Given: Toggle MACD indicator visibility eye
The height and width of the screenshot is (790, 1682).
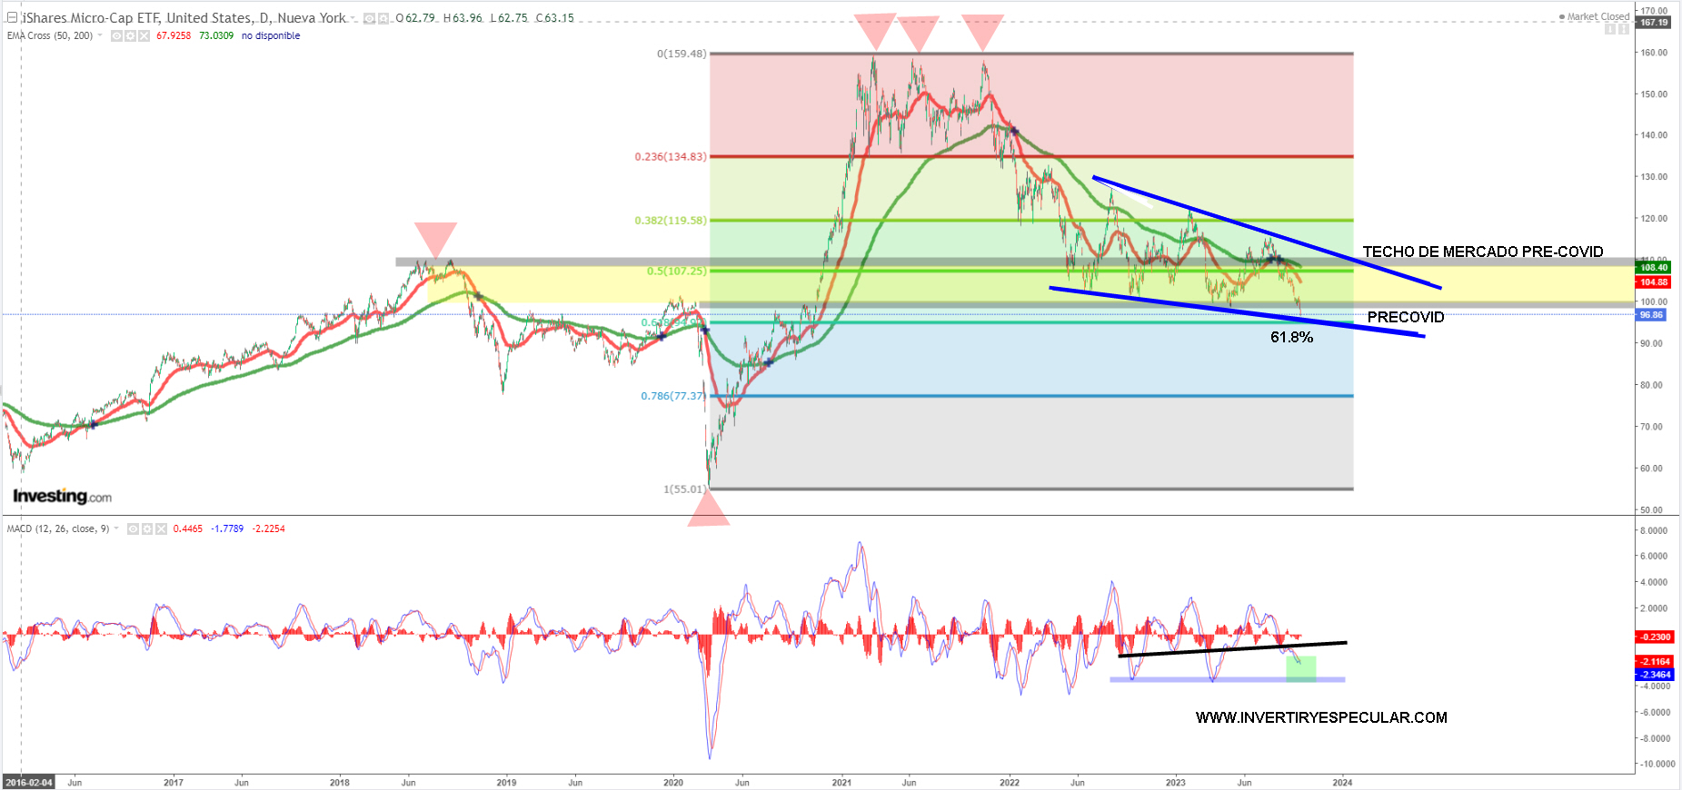Looking at the screenshot, I should 133,528.
